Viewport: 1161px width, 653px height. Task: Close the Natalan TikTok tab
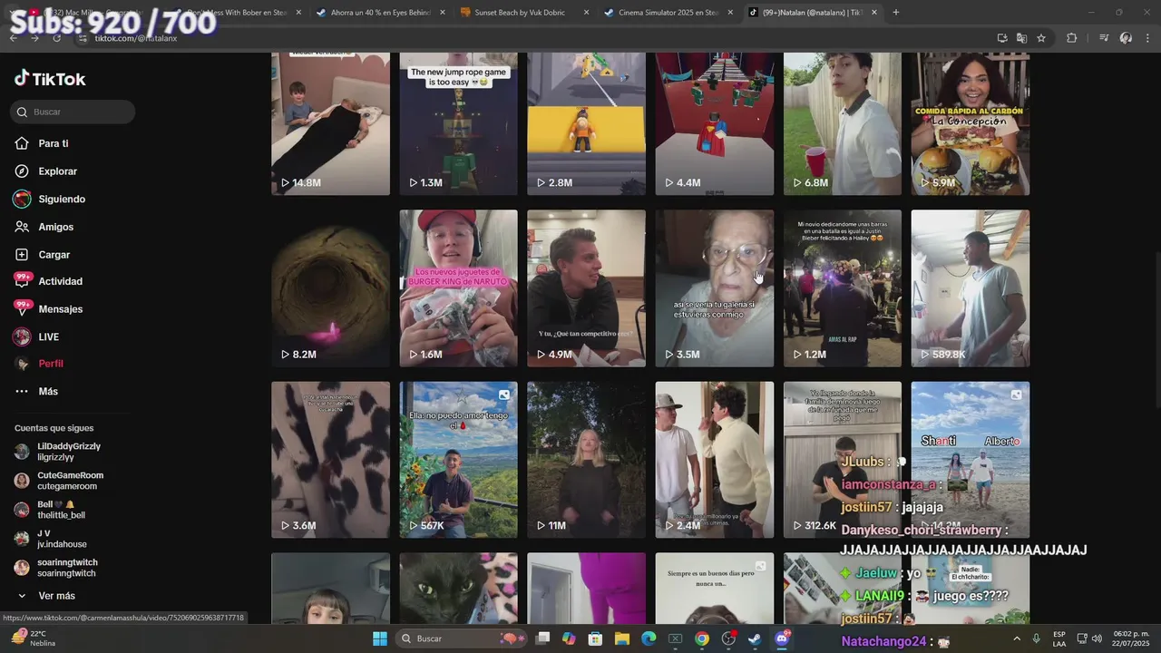pyautogui.click(x=874, y=13)
